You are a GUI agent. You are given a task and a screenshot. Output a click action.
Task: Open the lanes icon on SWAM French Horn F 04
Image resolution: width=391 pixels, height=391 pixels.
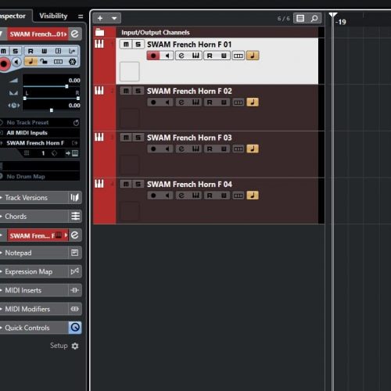tap(239, 195)
